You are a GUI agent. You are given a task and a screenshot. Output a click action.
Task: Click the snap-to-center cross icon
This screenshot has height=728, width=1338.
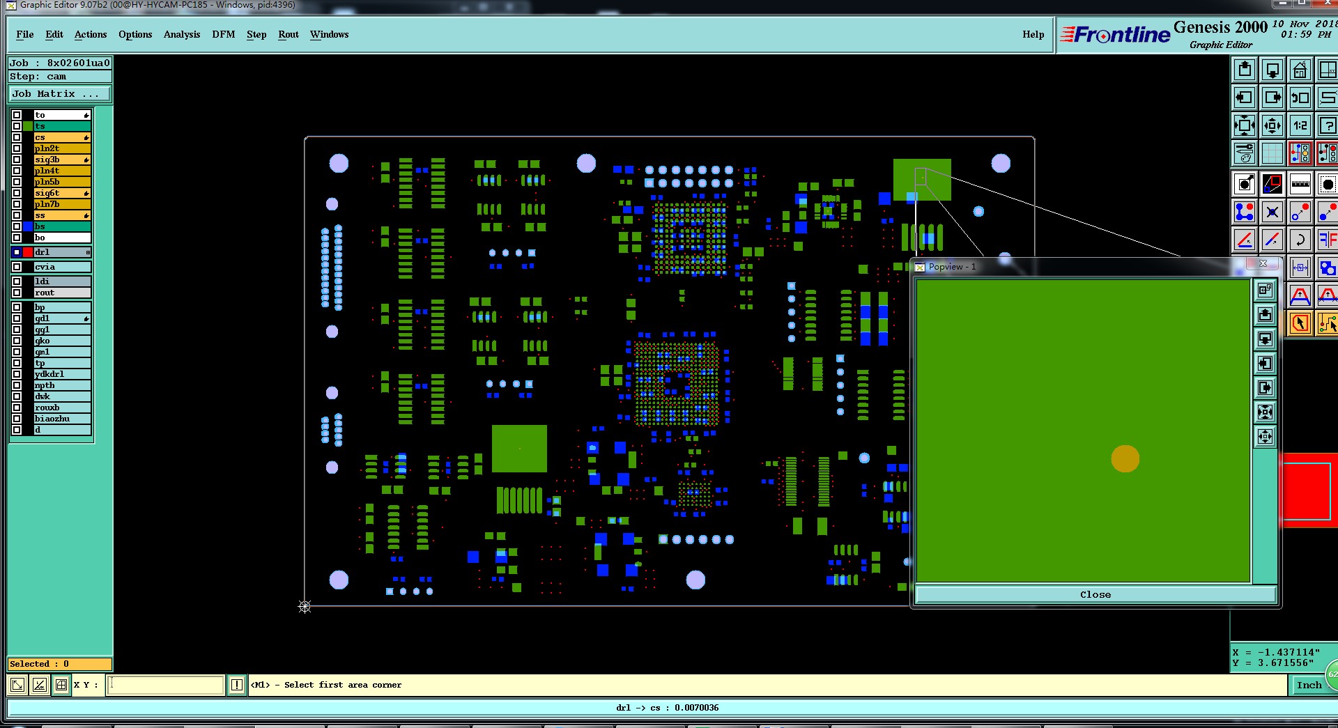pos(1272,212)
